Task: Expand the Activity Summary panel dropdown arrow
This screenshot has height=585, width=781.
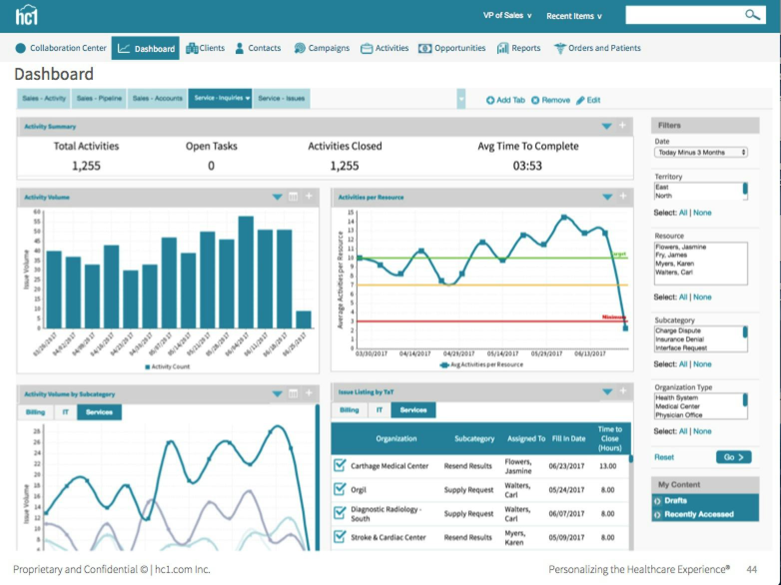Action: pos(607,126)
